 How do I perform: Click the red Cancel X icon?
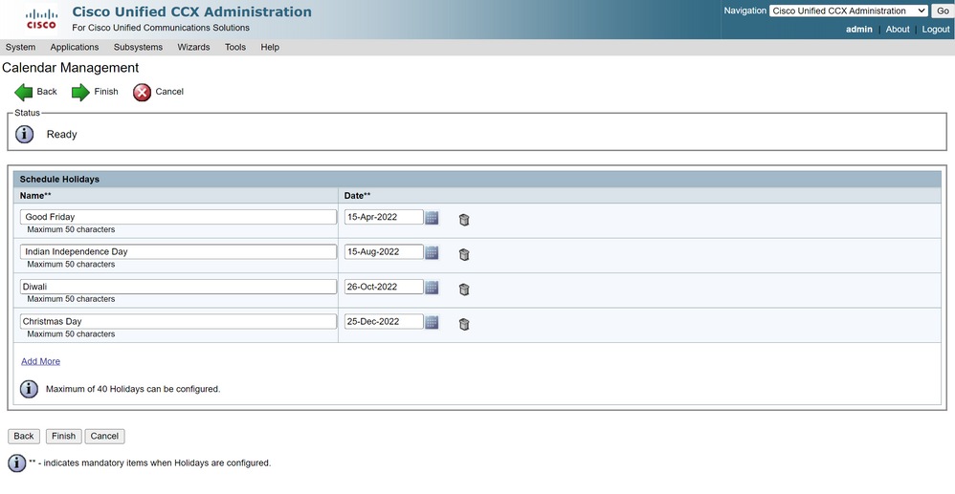click(142, 92)
